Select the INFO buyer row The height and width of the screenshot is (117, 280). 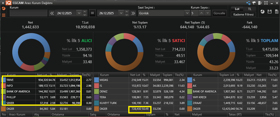[x=46, y=86]
